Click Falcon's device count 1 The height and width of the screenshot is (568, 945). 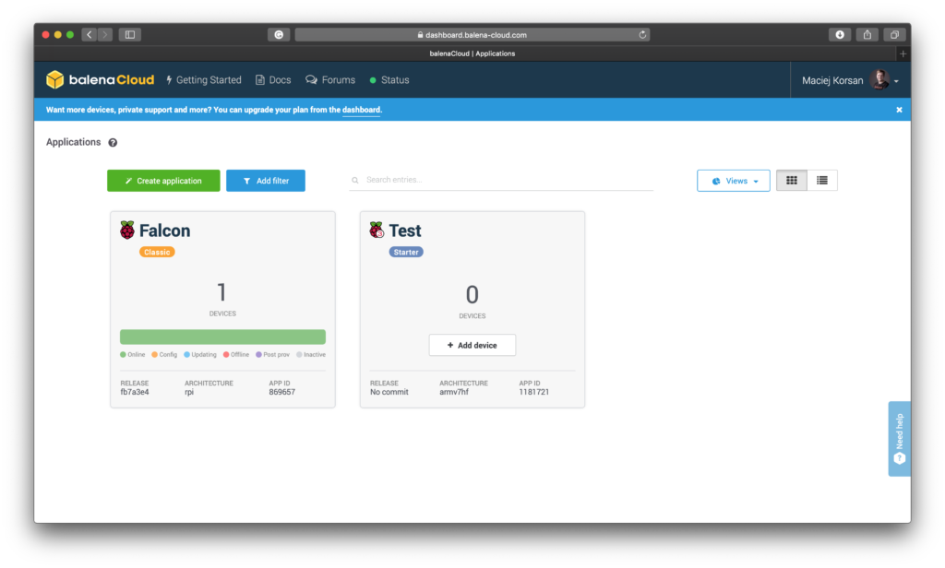pos(221,292)
